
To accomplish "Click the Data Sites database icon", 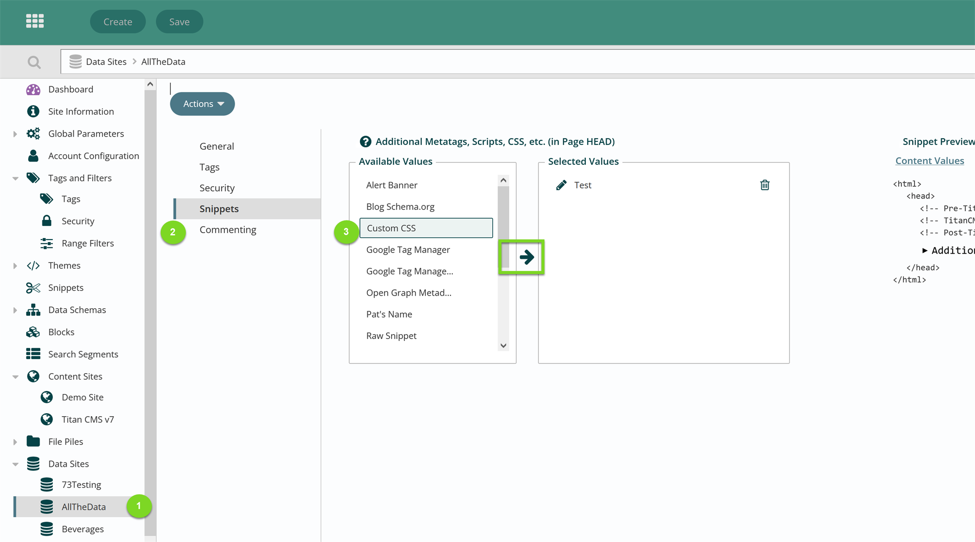I will pyautogui.click(x=33, y=463).
